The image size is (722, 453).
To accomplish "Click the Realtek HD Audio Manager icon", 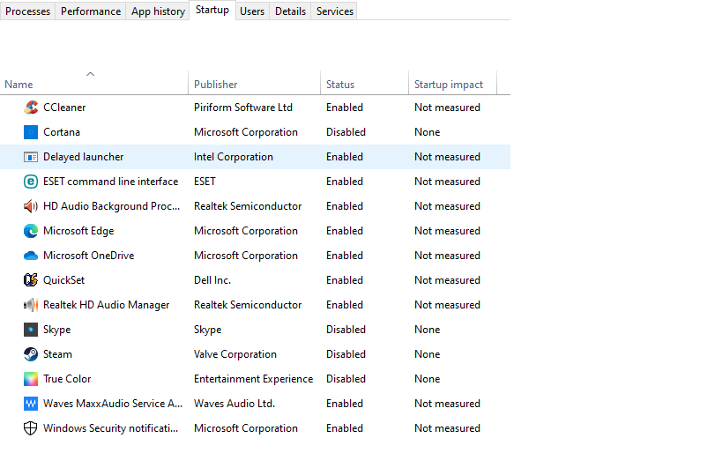I will point(31,305).
